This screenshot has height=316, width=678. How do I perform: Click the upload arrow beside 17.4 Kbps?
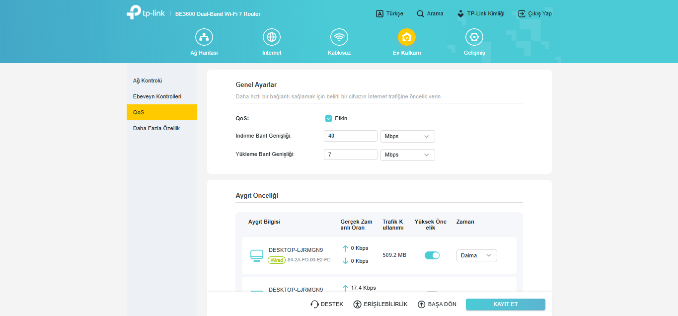(x=345, y=288)
